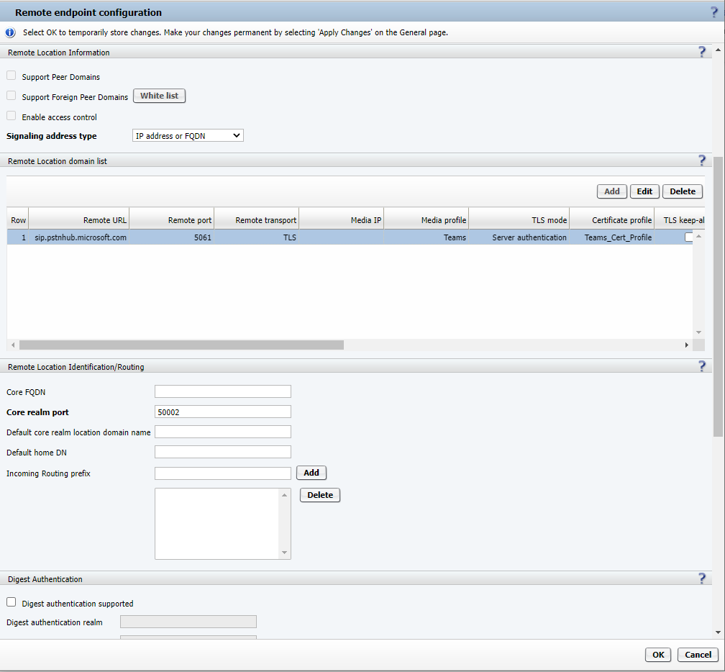The height and width of the screenshot is (672, 725).
Task: Open help for Remote endpoint configuration title
Action: (x=715, y=12)
